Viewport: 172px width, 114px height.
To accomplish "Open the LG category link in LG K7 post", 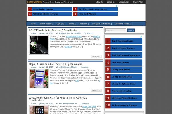I will (72, 33).
